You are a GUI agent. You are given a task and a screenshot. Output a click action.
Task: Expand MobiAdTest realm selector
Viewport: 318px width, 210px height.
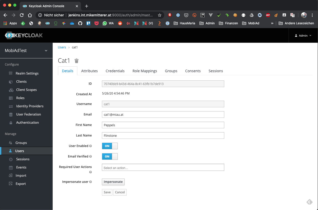tap(26, 50)
